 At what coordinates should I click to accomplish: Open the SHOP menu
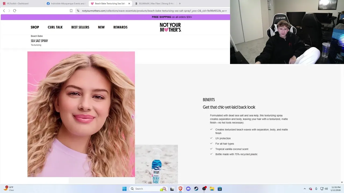point(35,27)
